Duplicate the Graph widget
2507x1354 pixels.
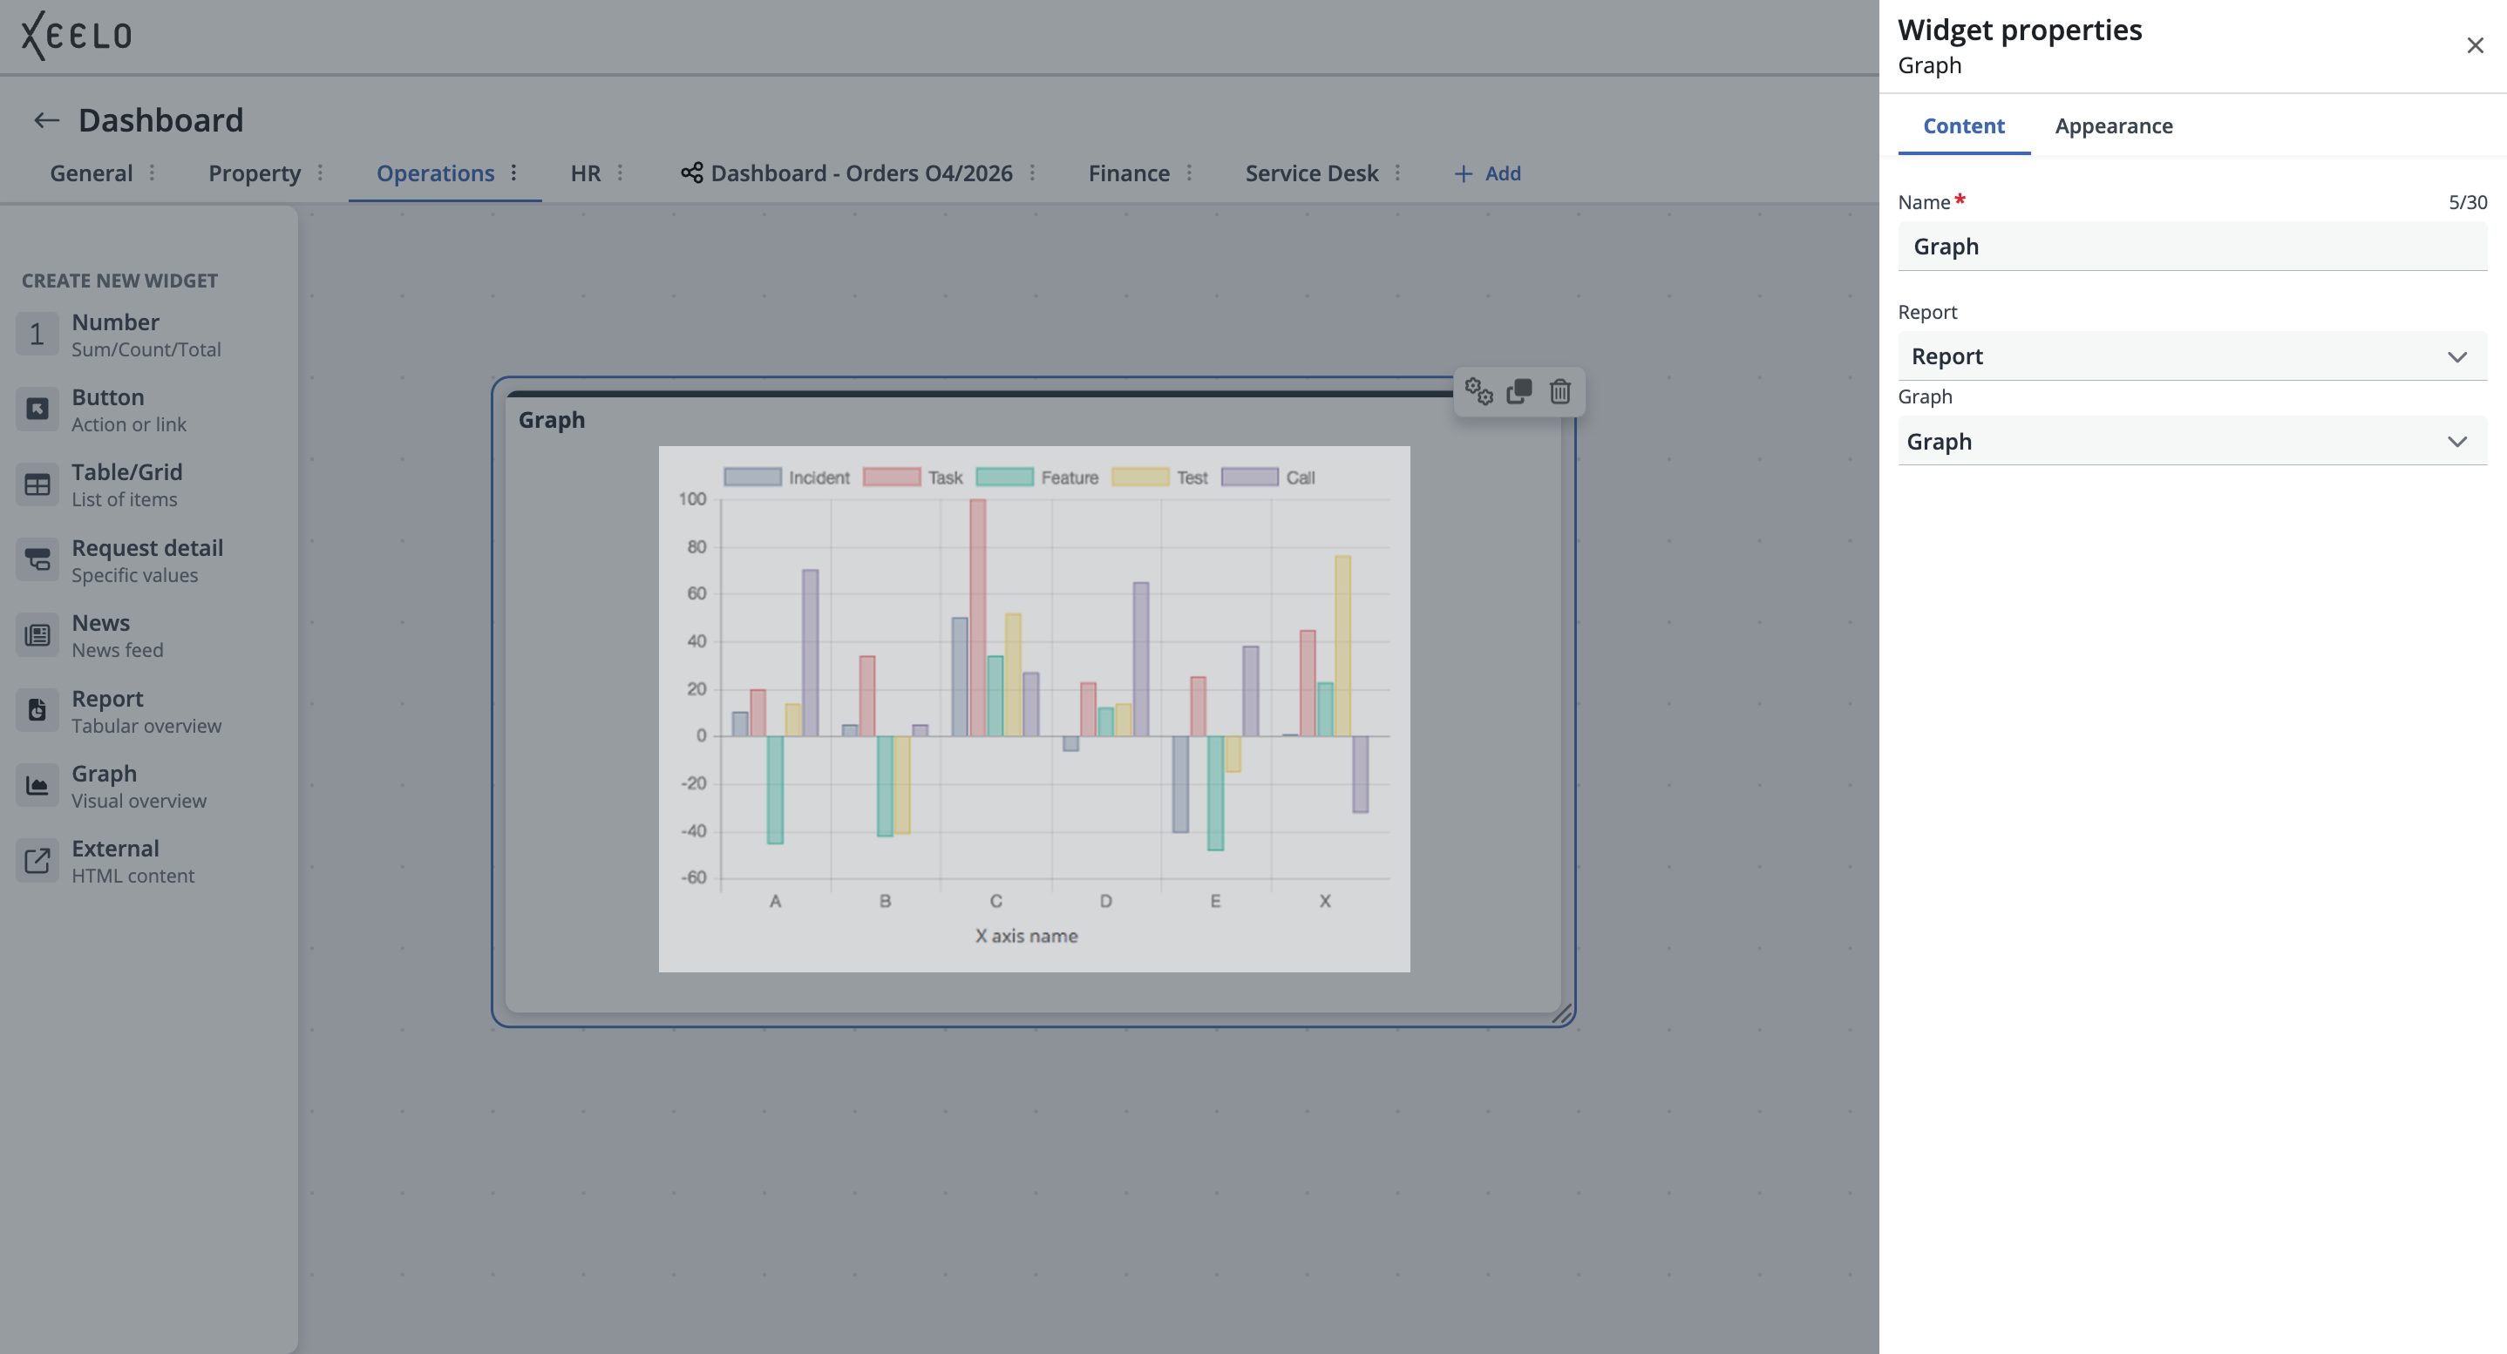pos(1519,391)
